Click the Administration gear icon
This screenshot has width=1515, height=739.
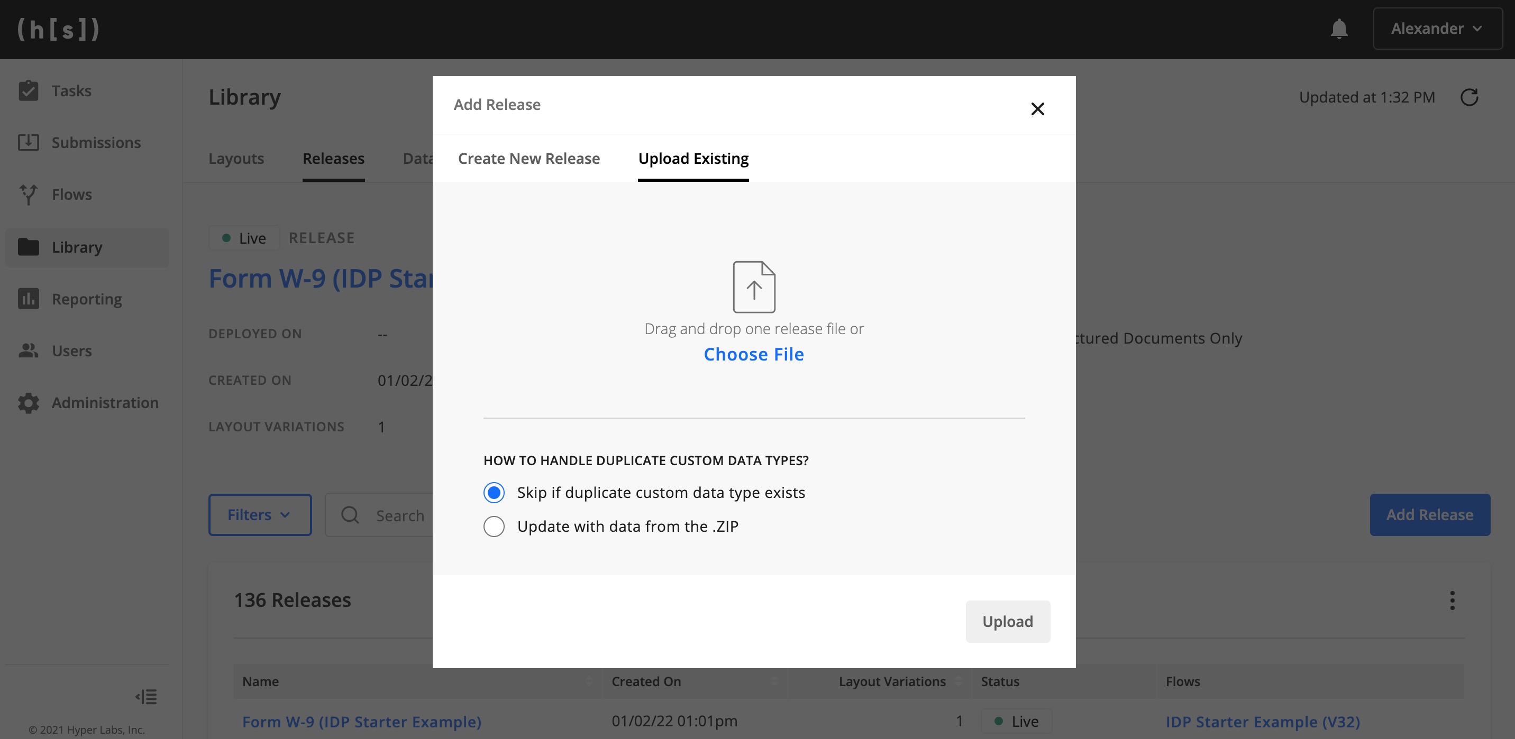(x=28, y=403)
